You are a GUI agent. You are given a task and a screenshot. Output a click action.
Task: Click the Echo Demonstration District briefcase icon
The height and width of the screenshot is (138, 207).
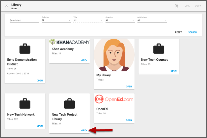coord(25,49)
